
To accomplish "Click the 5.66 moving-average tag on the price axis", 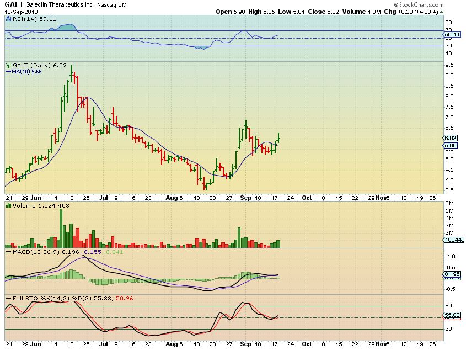I will pos(451,146).
